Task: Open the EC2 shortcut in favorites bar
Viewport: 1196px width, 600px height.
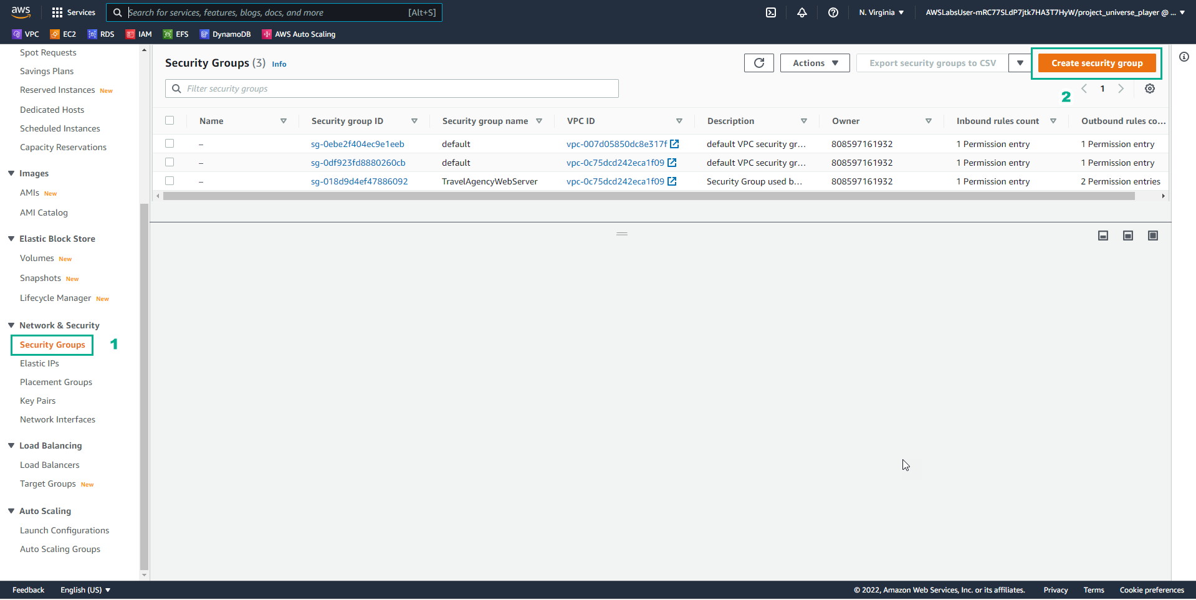Action: (x=63, y=34)
